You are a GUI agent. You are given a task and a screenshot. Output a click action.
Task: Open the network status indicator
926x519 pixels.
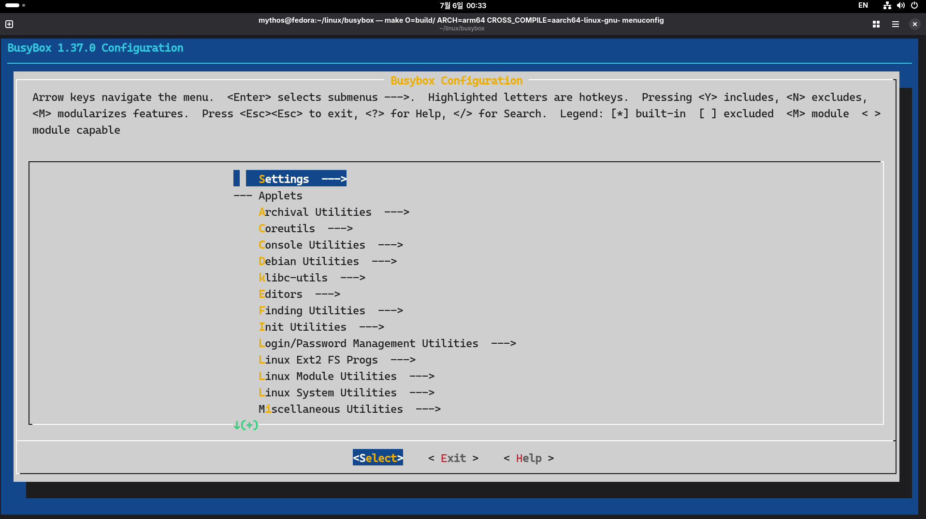pos(887,5)
